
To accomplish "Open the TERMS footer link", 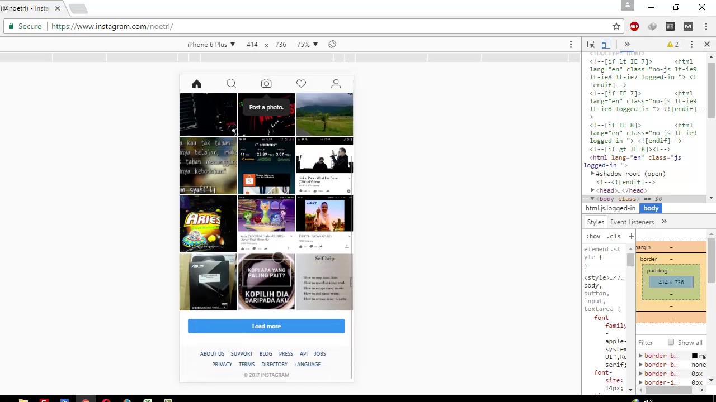I will (247, 364).
